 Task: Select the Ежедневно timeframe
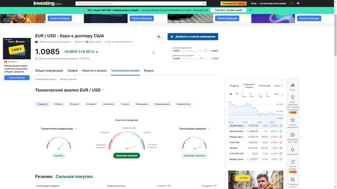pyautogui.click(x=142, y=104)
